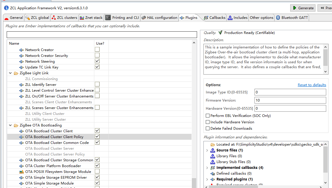The height and width of the screenshot is (188, 332).
Task: Click the info icon next to the ZCL Application Framework title
Action: click(x=6, y=8)
